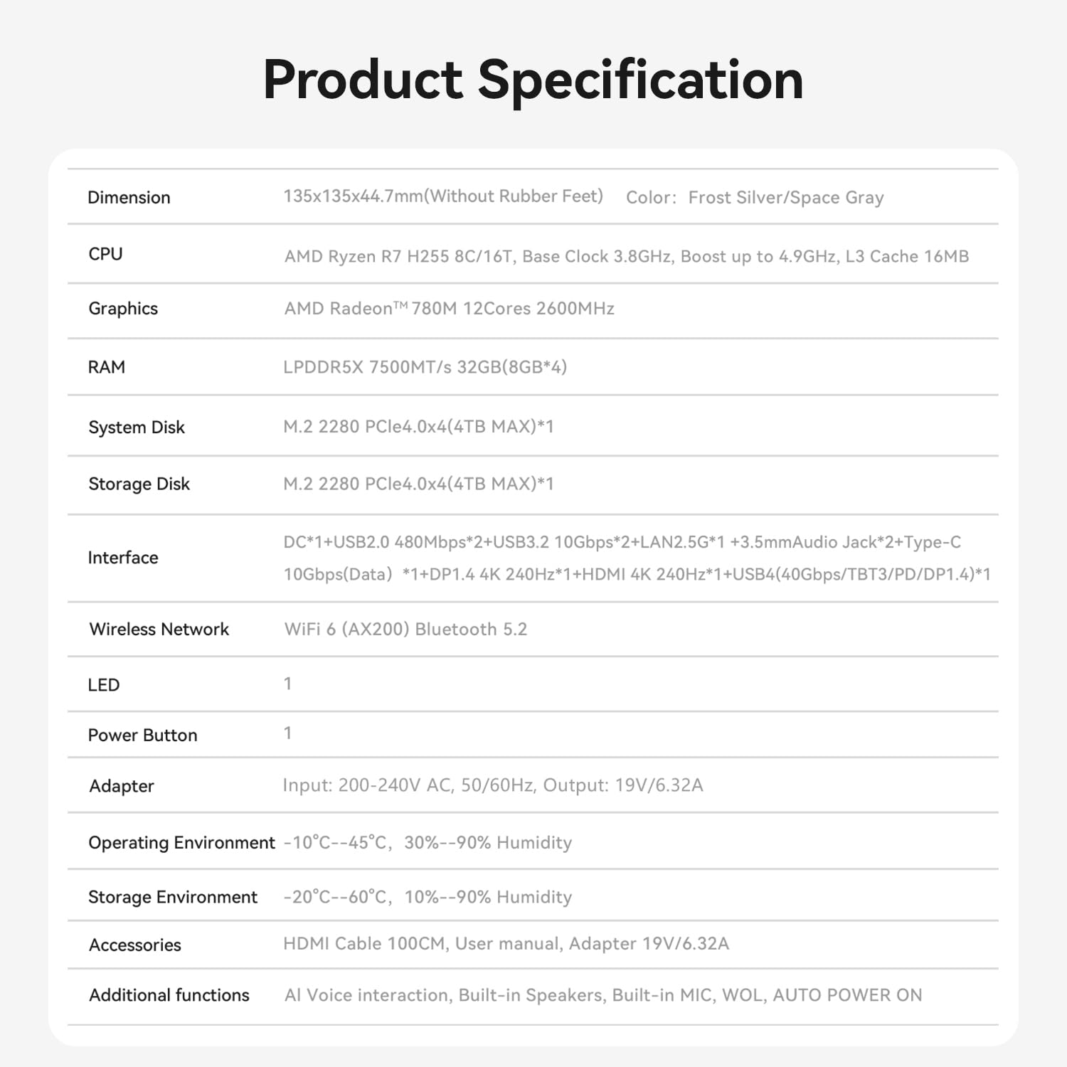Click the Graphics row label

[x=123, y=309]
